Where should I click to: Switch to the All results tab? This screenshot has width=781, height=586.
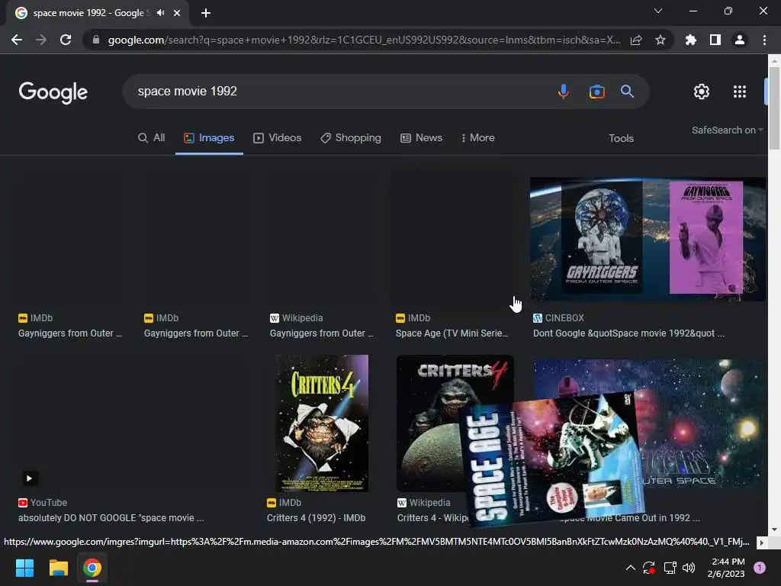[152, 138]
